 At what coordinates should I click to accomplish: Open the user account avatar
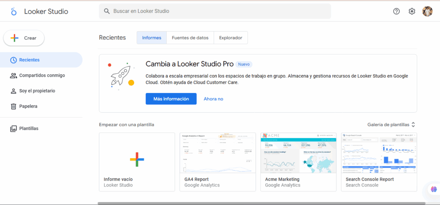[428, 12]
